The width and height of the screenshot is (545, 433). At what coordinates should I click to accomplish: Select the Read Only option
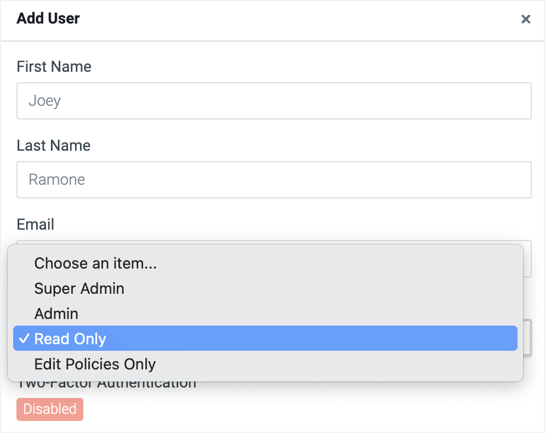click(x=265, y=339)
